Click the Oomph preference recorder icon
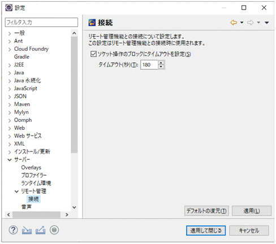The height and width of the screenshot is (244, 276). [x=54, y=230]
